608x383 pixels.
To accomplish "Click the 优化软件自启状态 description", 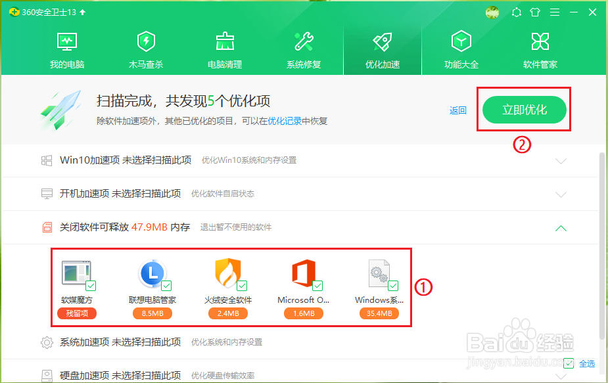I will [223, 193].
